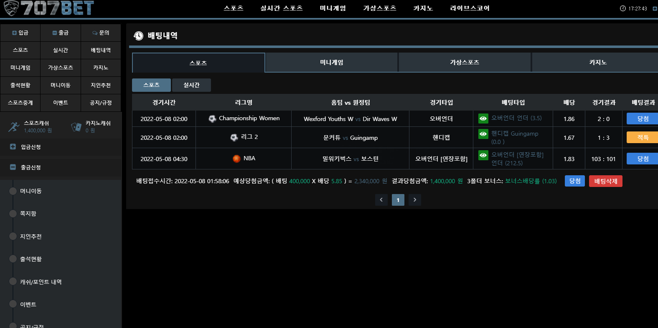
Task: Select the 지인추천 sidebar list item
Action: pyautogui.click(x=31, y=237)
